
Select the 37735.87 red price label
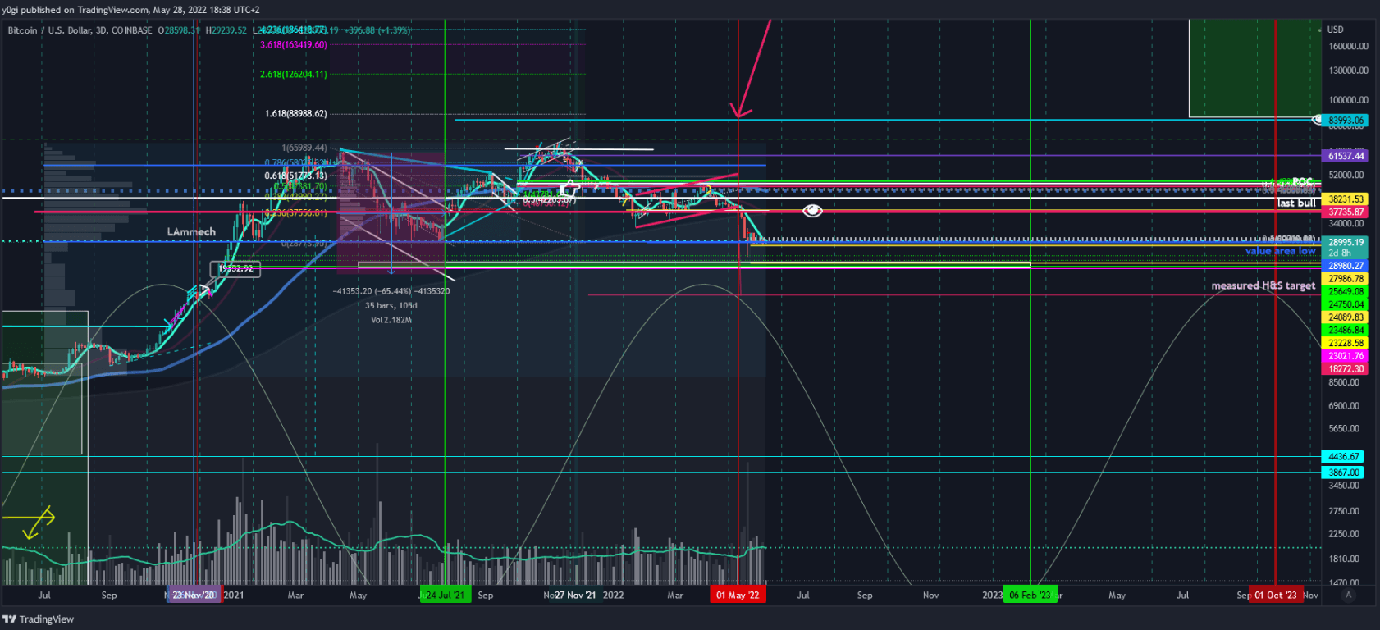1346,212
